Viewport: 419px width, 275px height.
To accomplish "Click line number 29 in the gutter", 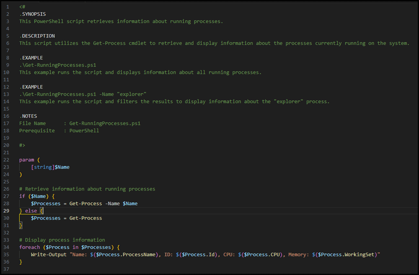I will click(x=6, y=211).
